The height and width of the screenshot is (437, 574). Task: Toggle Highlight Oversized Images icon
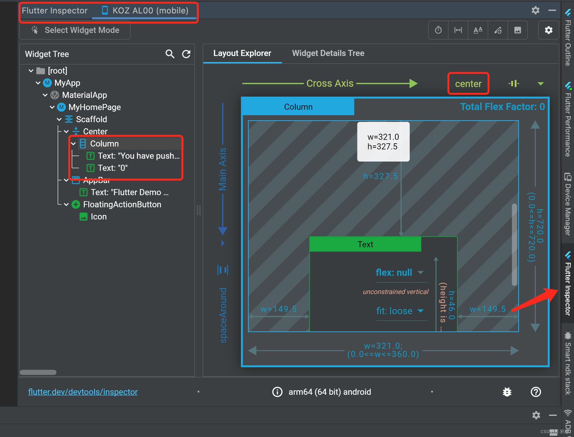518,30
